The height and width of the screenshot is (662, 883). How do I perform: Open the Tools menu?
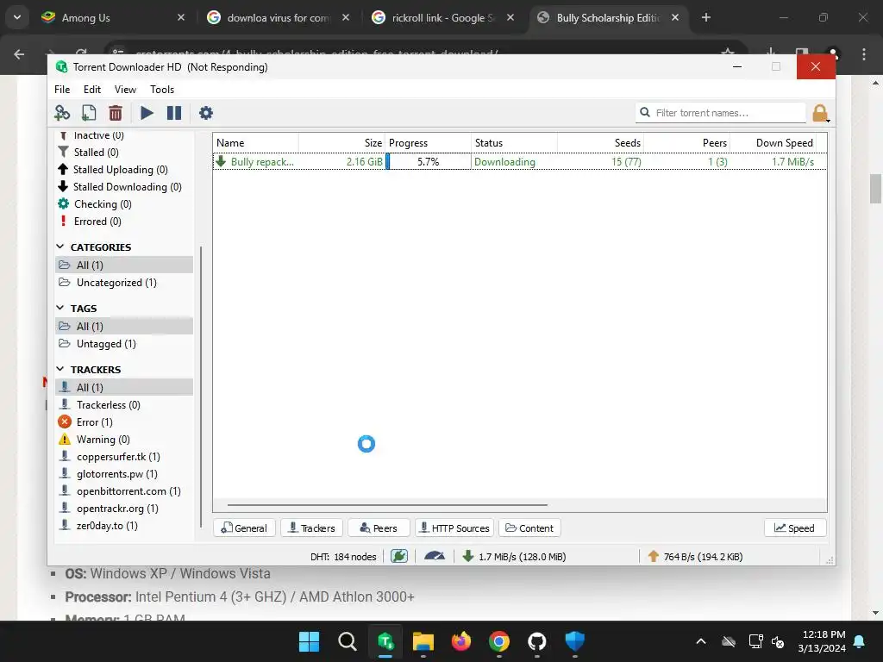(162, 90)
